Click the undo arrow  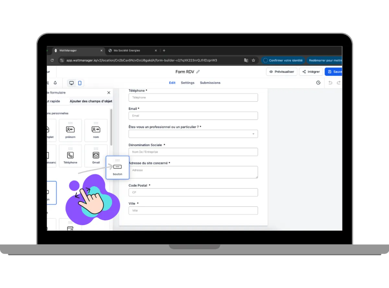click(x=330, y=83)
